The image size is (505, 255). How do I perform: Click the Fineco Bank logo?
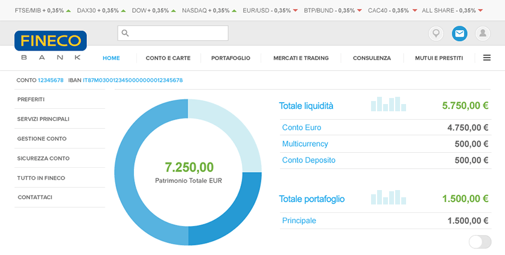pos(51,45)
